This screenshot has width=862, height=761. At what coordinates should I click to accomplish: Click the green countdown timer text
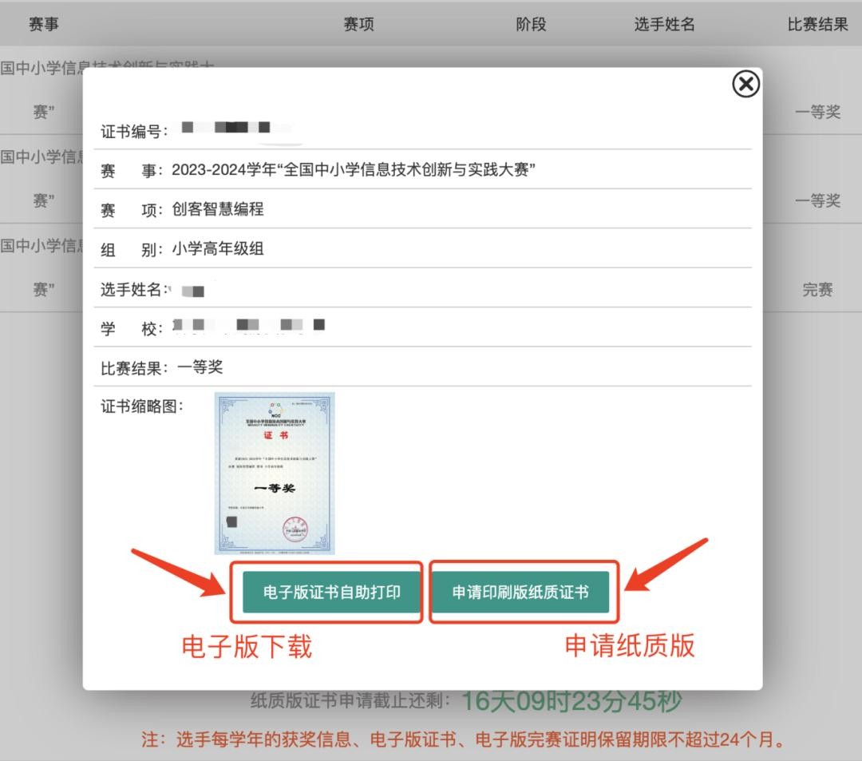(x=571, y=702)
